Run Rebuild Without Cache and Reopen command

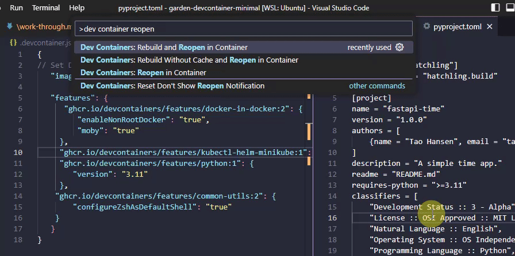pyautogui.click(x=243, y=60)
